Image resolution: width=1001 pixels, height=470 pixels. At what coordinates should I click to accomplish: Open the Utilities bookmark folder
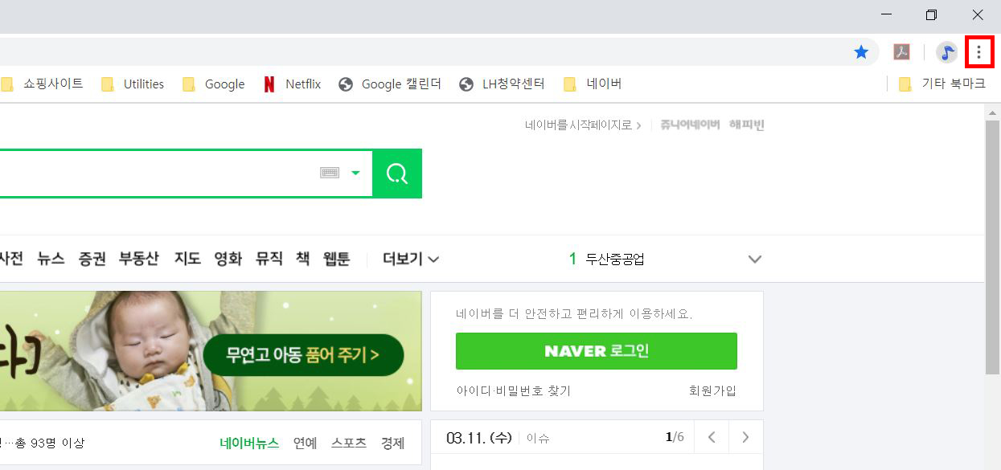click(x=133, y=84)
